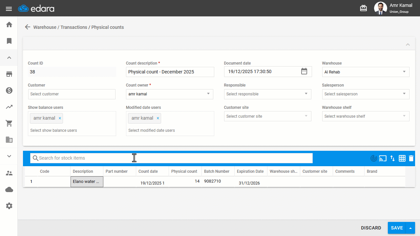The width and height of the screenshot is (420, 236).
Task: Remove amr kamal from Modified date users
Action: [158, 118]
